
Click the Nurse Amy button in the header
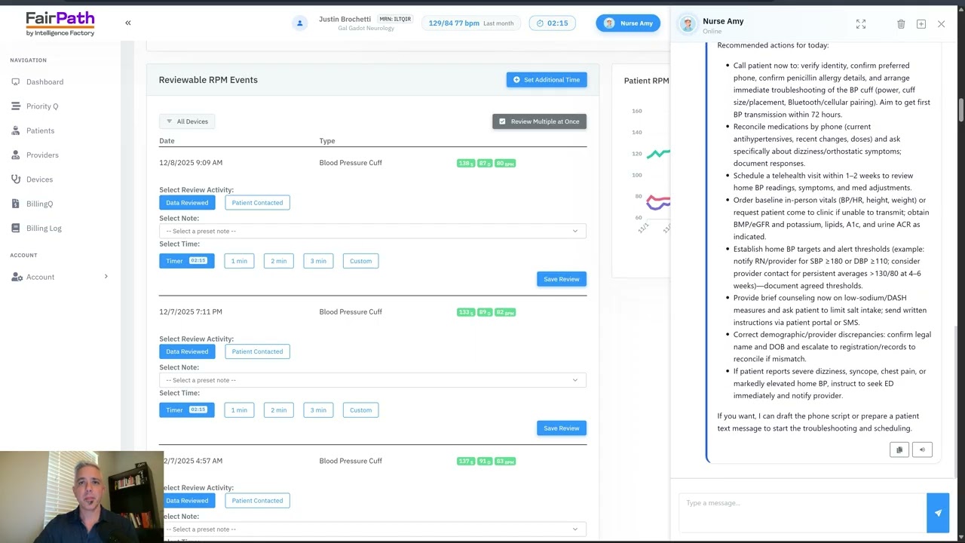pos(628,23)
